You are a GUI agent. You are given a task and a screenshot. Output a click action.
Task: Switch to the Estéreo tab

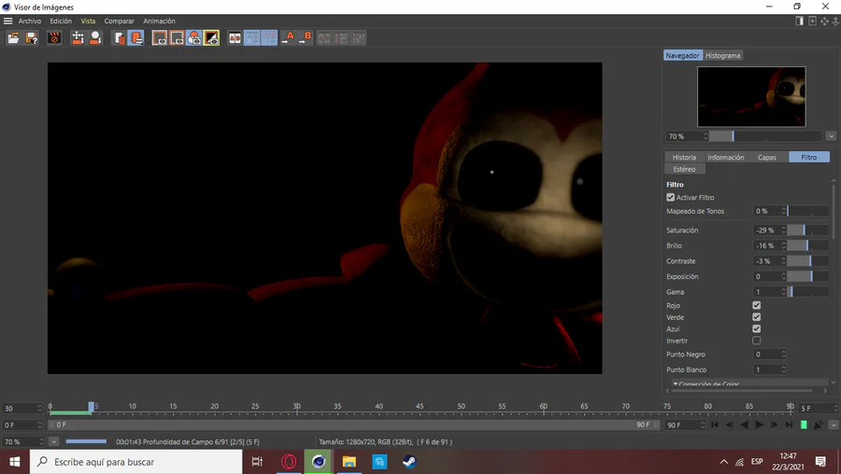(x=684, y=169)
